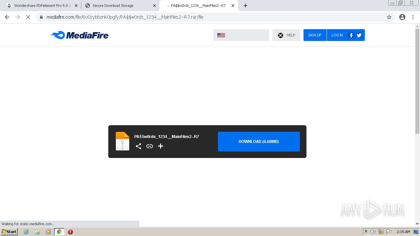This screenshot has width=420, height=236.
Task: Click the orange zip file icon
Action: 122,141
